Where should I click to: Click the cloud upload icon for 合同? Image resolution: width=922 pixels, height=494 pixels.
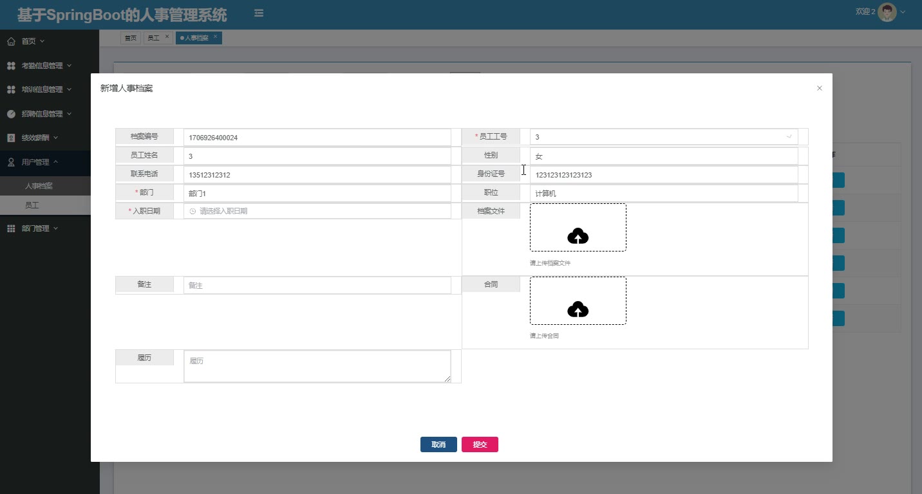578,309
